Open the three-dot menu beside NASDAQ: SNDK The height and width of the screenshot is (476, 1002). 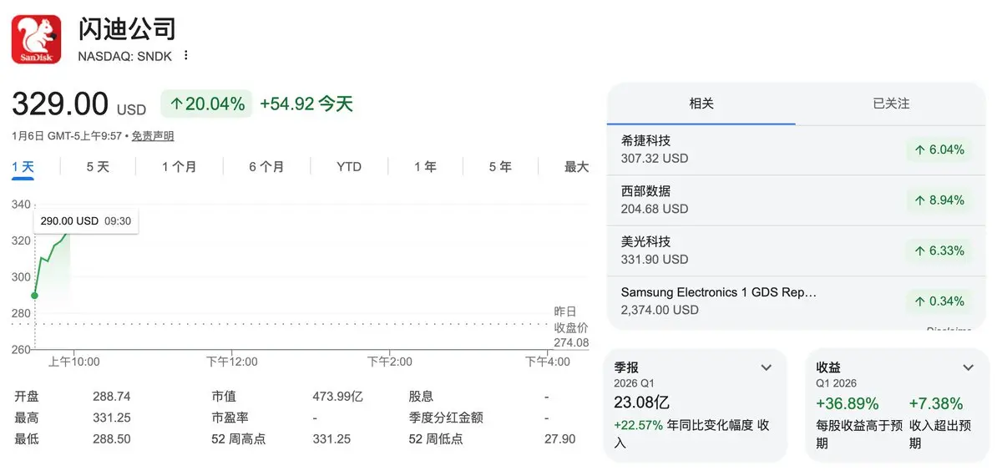[186, 56]
